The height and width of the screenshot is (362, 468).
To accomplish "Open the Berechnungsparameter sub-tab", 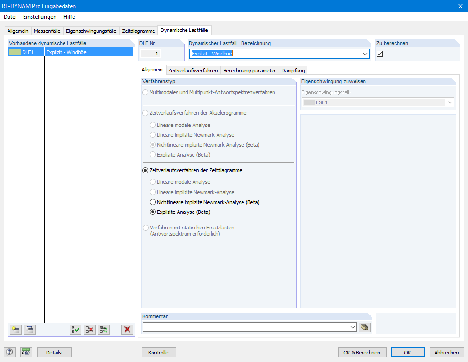I will coord(250,71).
